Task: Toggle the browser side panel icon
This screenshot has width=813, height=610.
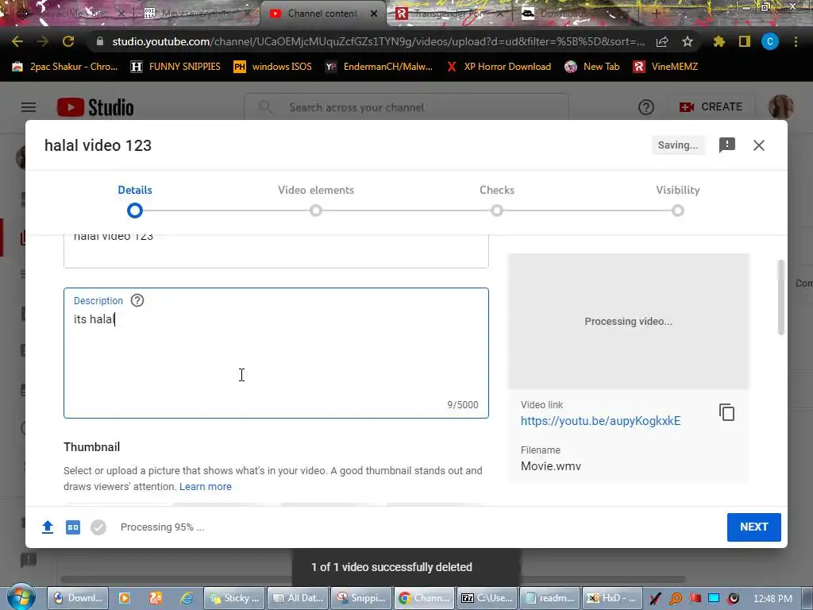Action: click(745, 41)
